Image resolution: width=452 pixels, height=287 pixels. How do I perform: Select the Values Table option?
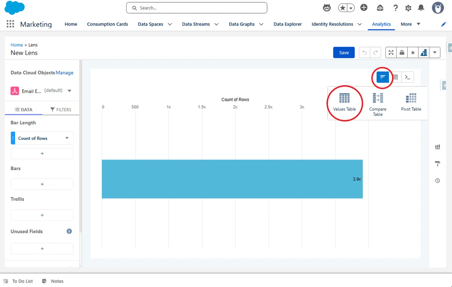click(344, 102)
